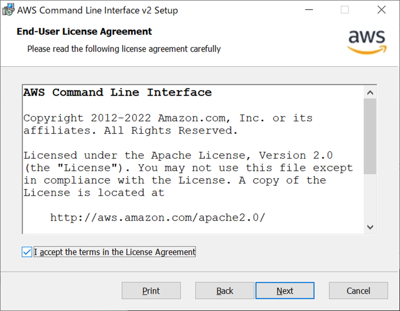Click the grayed-out maximize window button
This screenshot has width=400, height=311.
[345, 10]
